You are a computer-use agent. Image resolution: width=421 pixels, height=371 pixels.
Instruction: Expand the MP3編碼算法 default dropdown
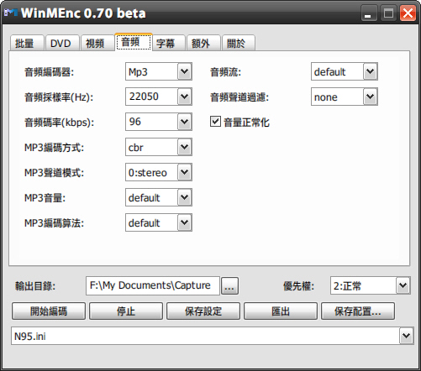click(x=185, y=222)
